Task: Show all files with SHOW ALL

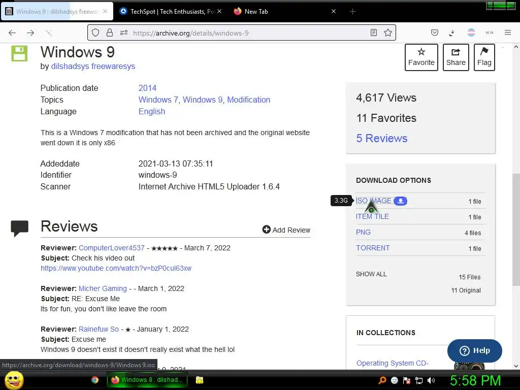Action: 371,274
